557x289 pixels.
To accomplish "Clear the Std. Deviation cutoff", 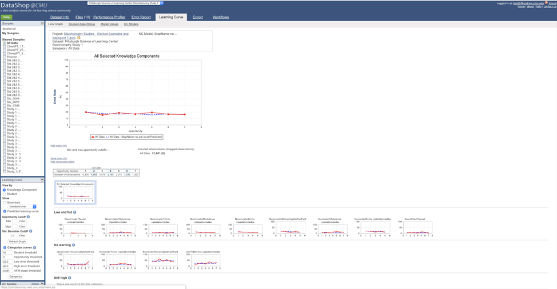I will click(x=22, y=235).
